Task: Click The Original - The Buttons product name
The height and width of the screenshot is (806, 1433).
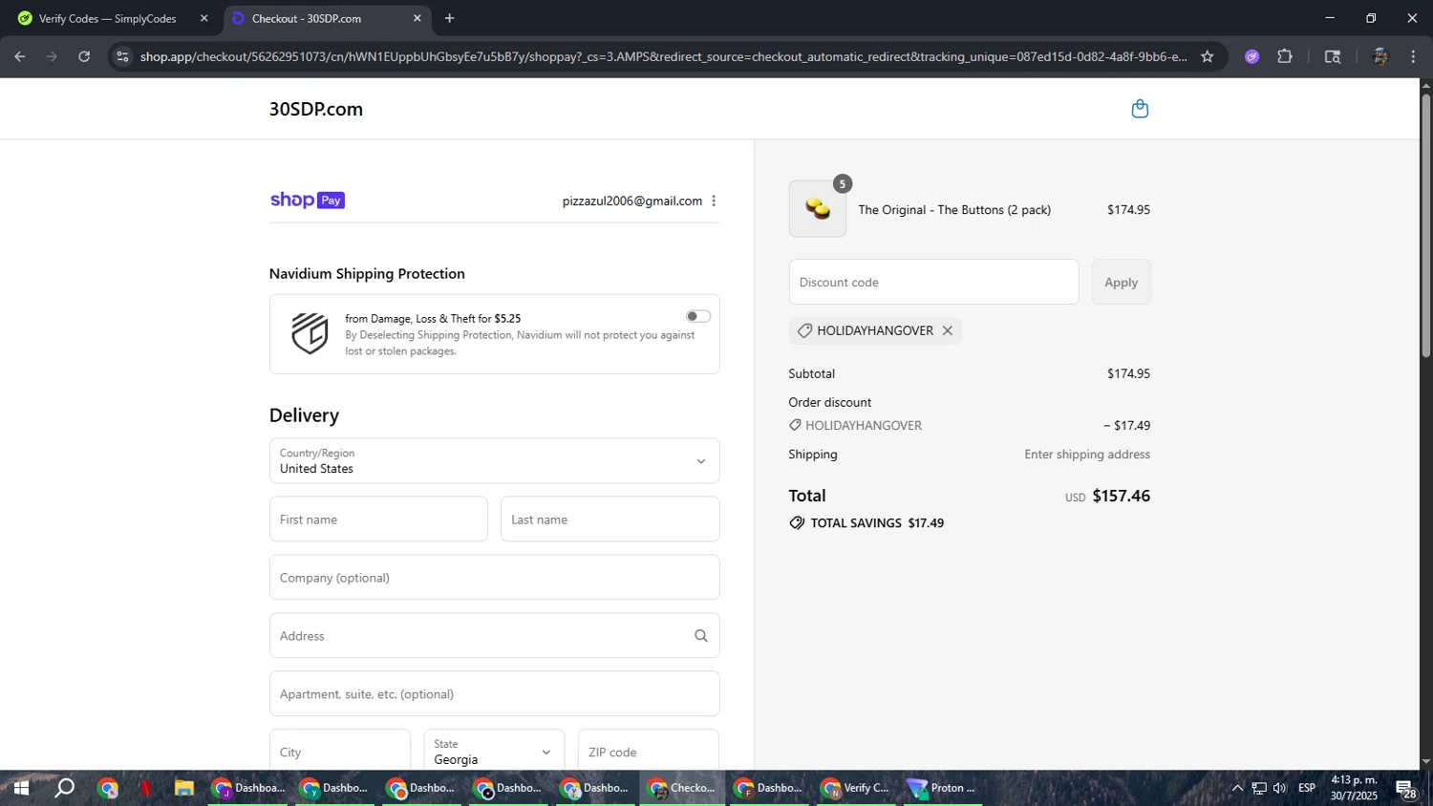Action: click(954, 209)
